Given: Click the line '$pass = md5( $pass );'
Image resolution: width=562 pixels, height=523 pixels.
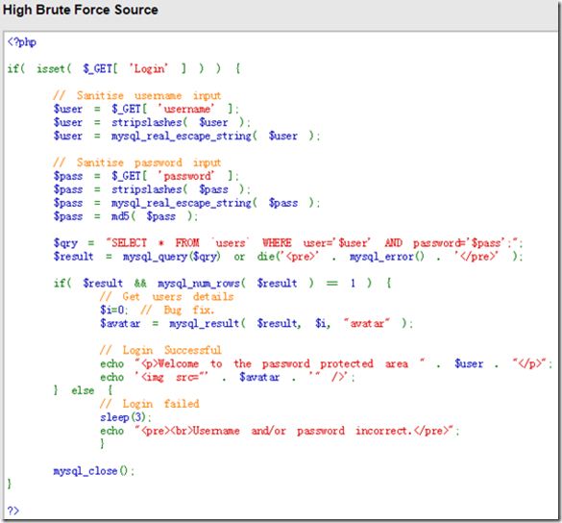Looking at the screenshot, I should coord(126,216).
